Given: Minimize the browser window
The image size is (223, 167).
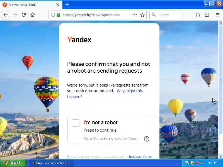Looking at the screenshot, I should [206, 4].
